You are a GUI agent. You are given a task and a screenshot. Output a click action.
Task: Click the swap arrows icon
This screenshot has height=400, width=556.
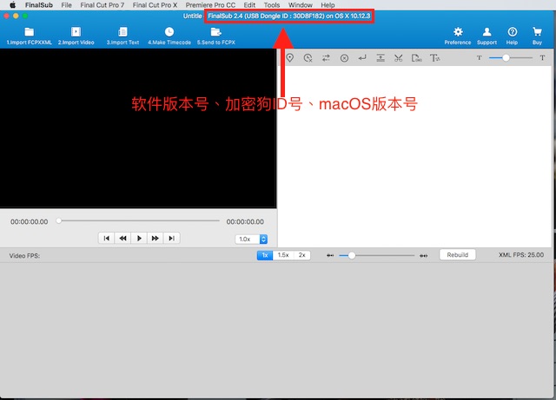[327, 58]
